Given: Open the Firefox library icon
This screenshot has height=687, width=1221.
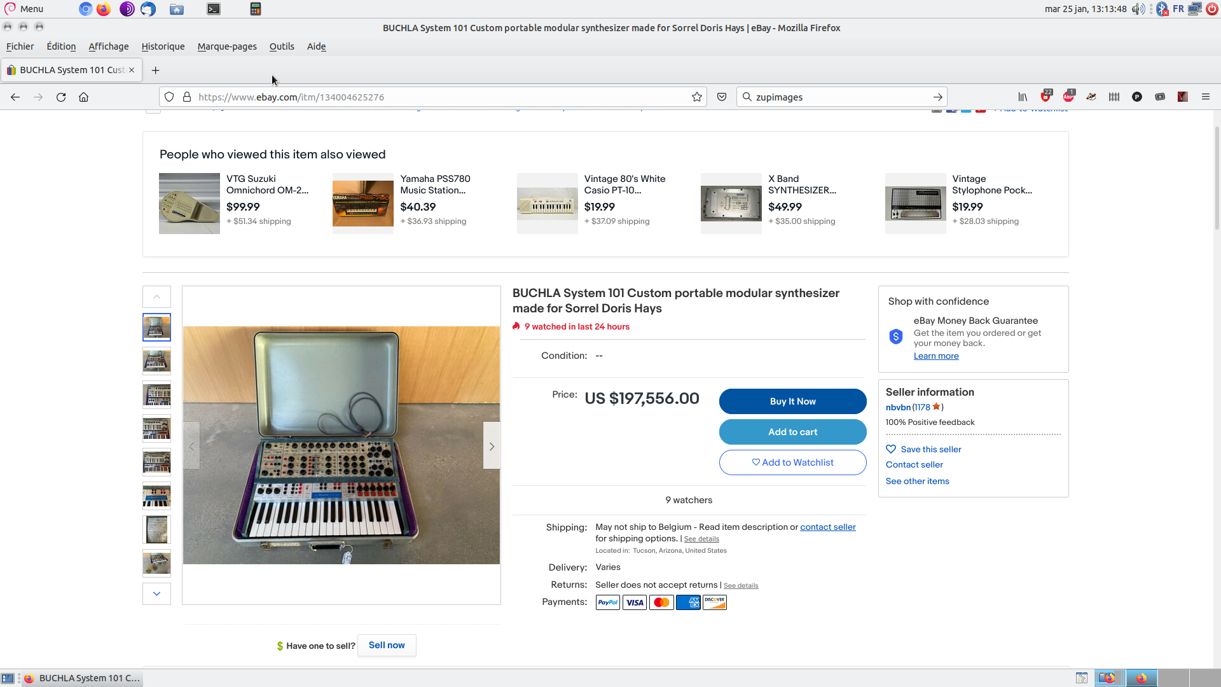Looking at the screenshot, I should click(x=1023, y=97).
